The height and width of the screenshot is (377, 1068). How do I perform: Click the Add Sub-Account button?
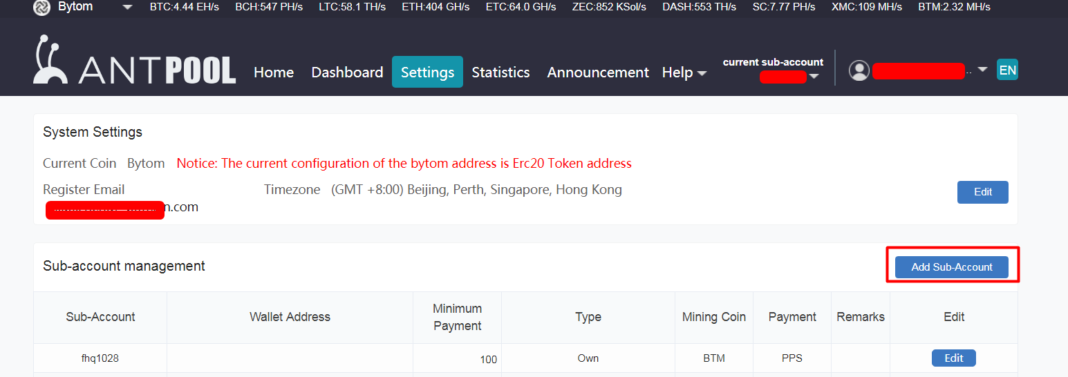951,267
